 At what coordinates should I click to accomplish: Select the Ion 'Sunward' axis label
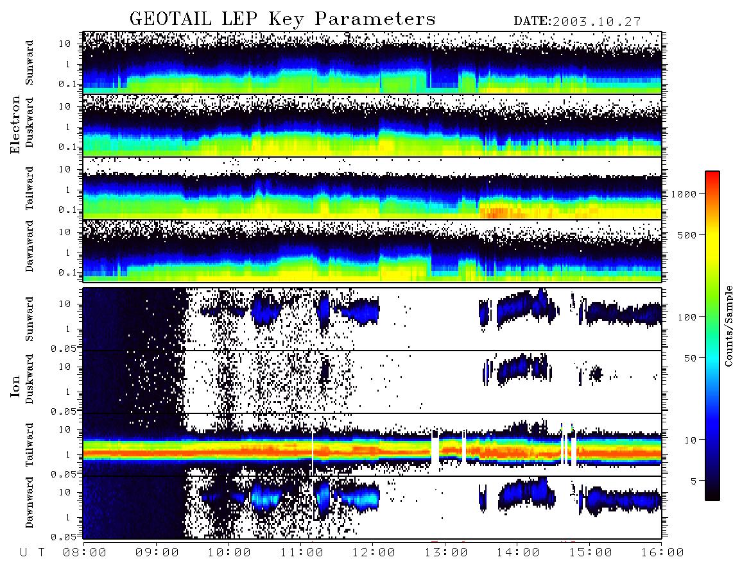tap(30, 319)
